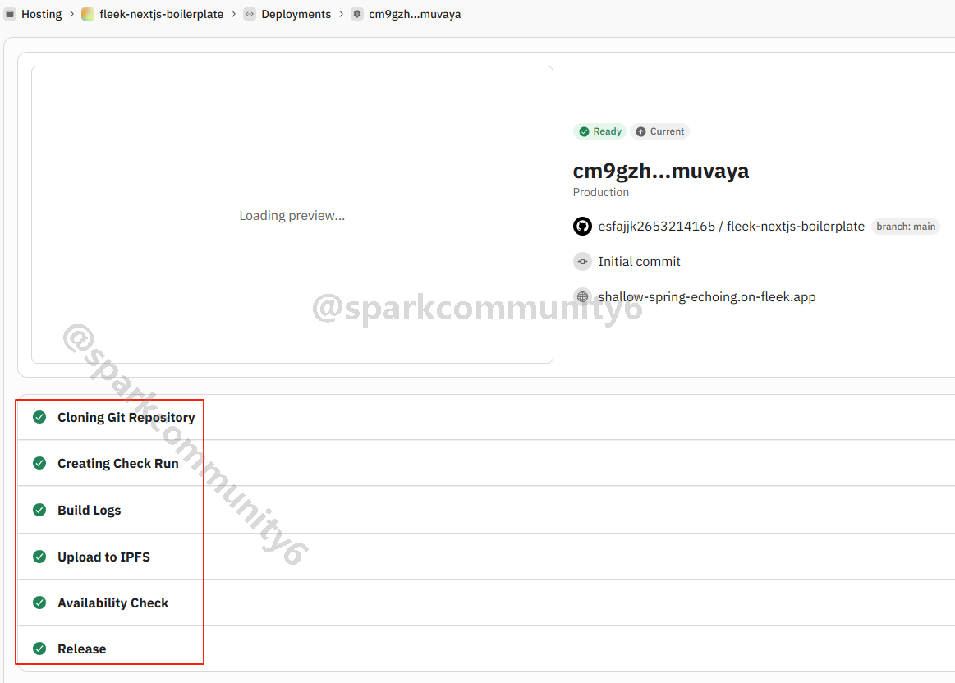
Task: Click the Deployments breadcrumb icon
Action: (250, 14)
